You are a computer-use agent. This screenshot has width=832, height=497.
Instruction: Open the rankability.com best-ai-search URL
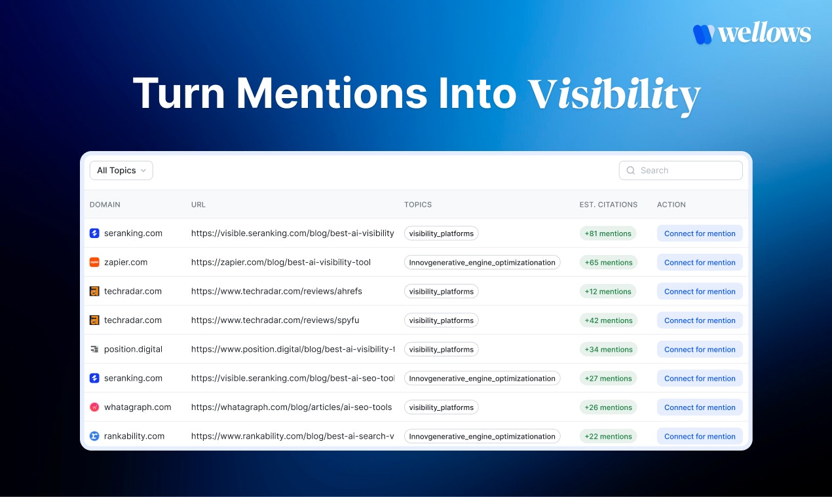coord(293,436)
